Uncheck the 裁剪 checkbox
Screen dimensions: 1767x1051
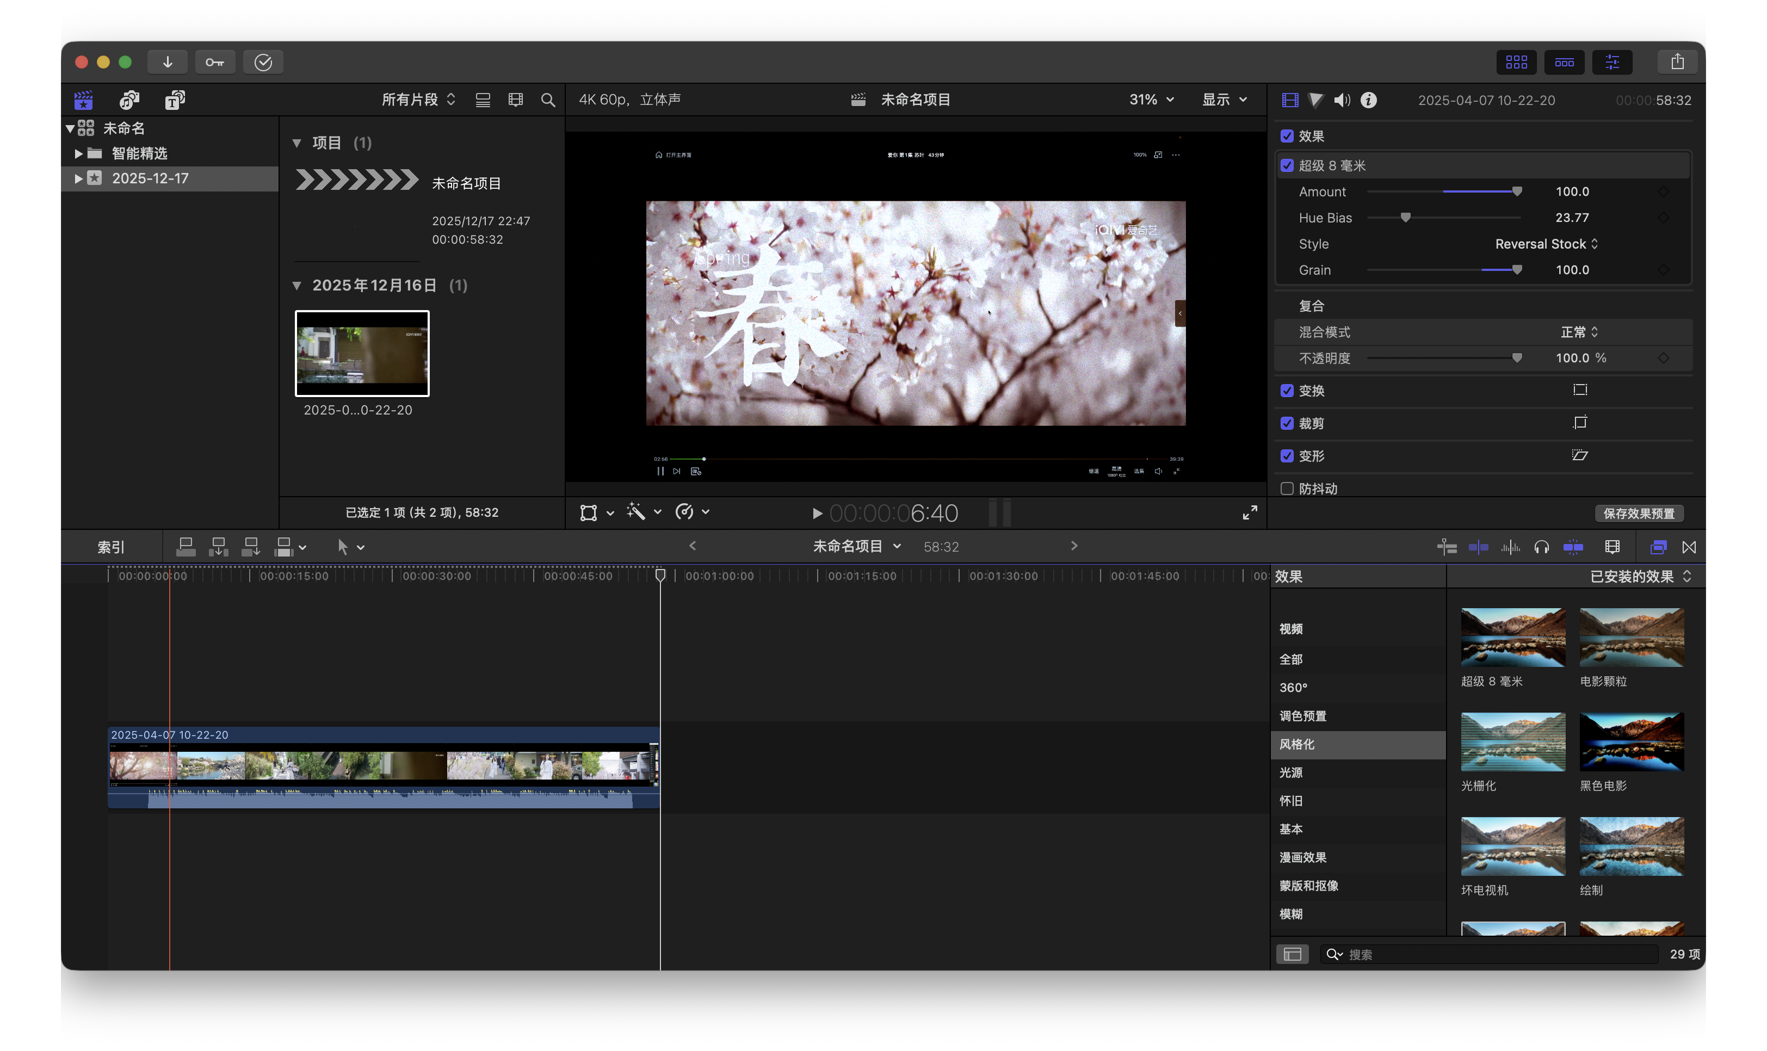1287,423
